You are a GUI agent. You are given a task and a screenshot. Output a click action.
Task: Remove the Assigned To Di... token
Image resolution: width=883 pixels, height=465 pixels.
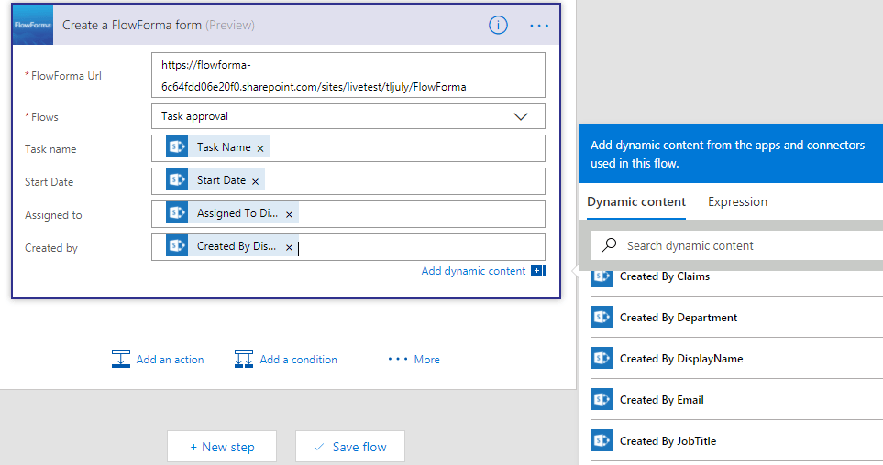coord(289,215)
